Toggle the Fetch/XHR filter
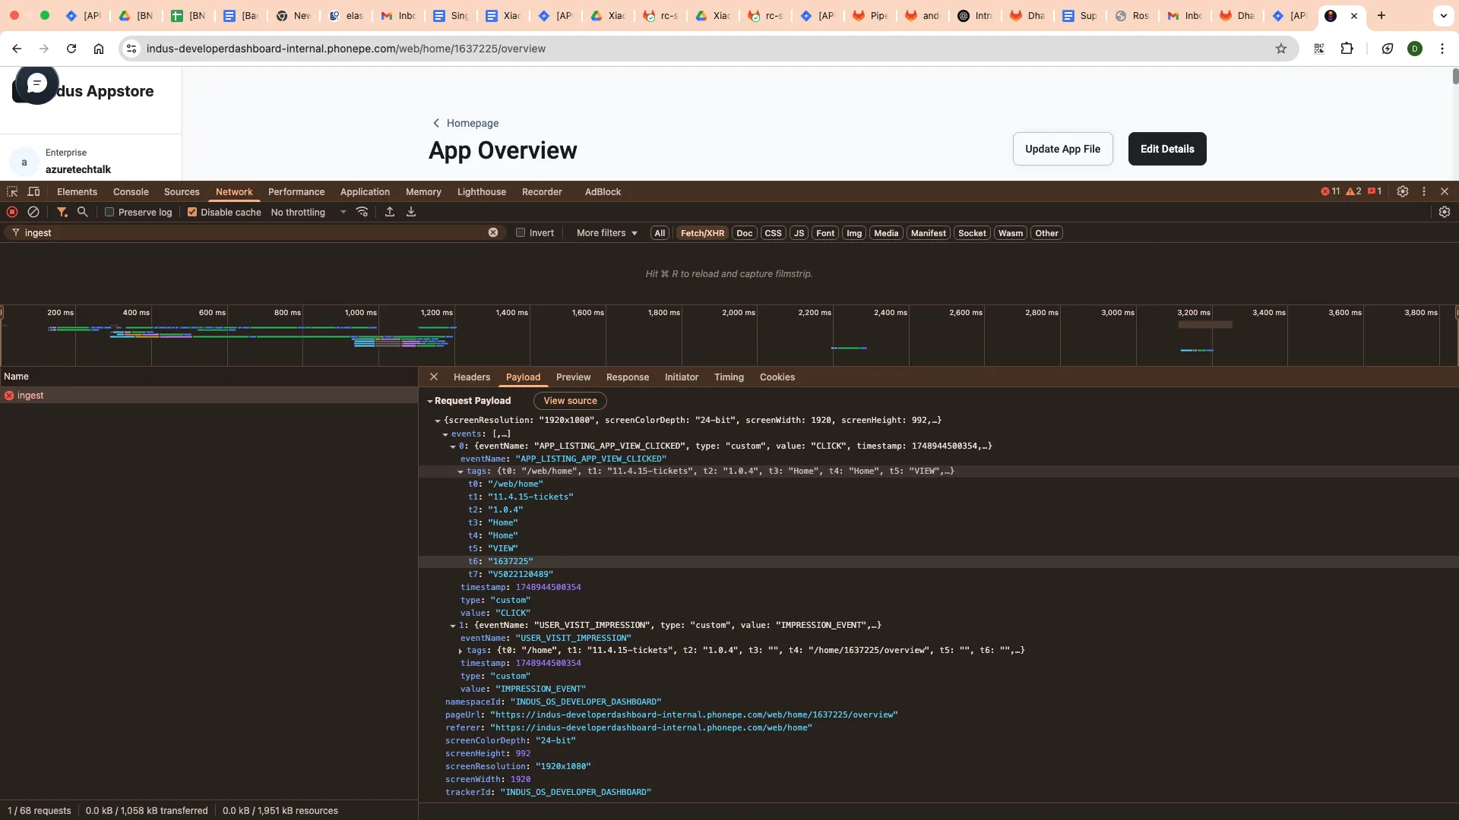Screen dimensions: 1459x820 pos(702,233)
